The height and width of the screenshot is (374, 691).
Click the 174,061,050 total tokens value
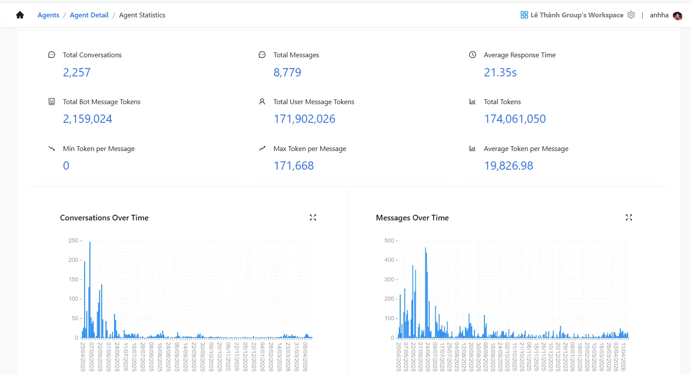[515, 119]
